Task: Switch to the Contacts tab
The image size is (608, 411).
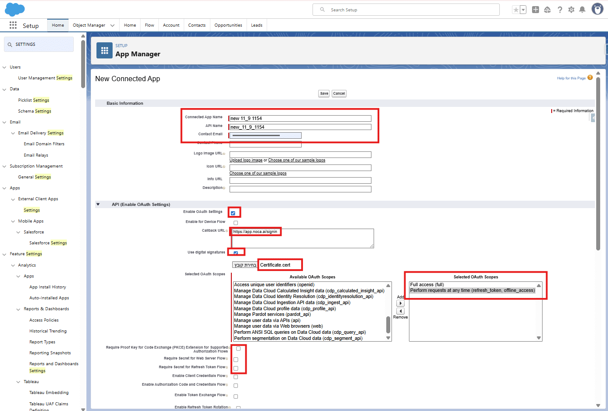Action: pyautogui.click(x=197, y=25)
